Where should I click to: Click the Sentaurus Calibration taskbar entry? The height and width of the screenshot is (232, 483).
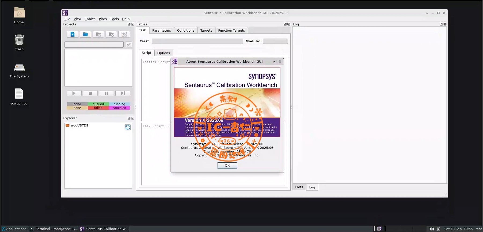pyautogui.click(x=105, y=229)
